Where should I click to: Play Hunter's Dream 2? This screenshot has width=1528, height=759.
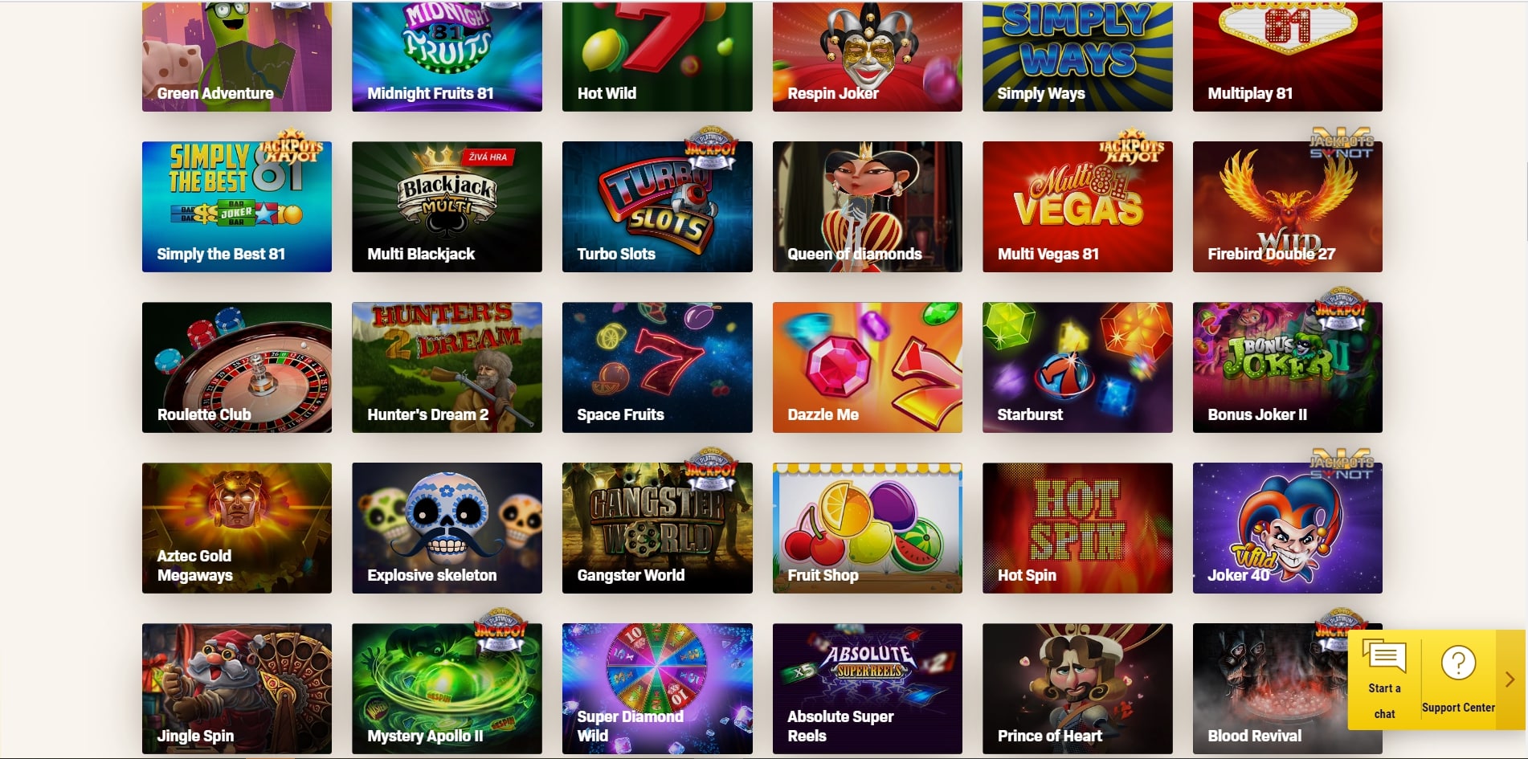click(447, 367)
